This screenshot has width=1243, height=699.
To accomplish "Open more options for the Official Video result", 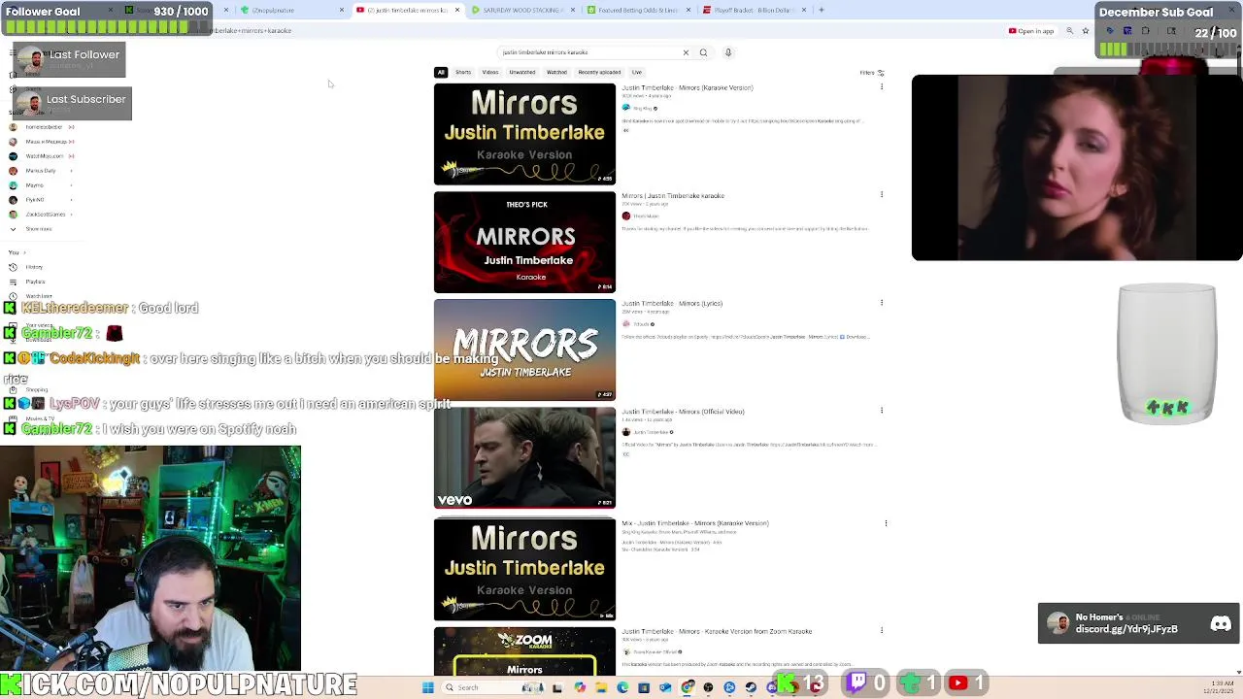I will tap(882, 411).
